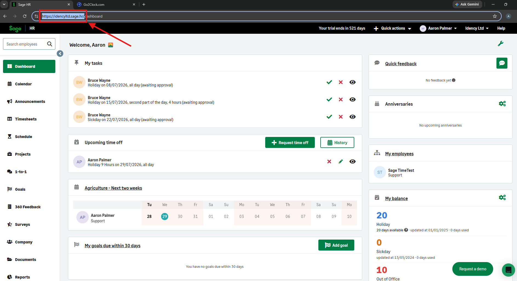
Task: Switch to Go2Clock.com browser tab
Action: (x=106, y=4)
